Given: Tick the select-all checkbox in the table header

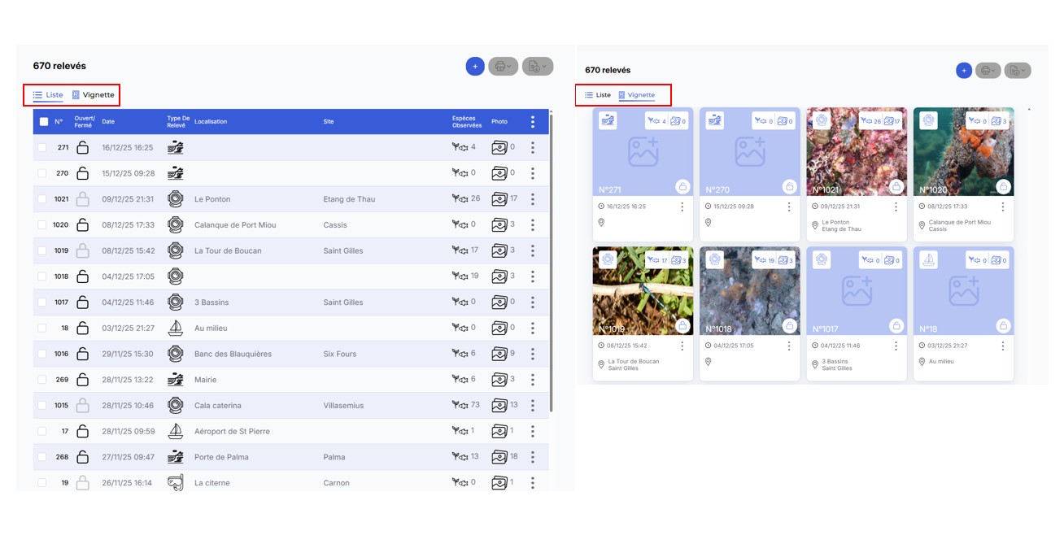Looking at the screenshot, I should [x=44, y=122].
